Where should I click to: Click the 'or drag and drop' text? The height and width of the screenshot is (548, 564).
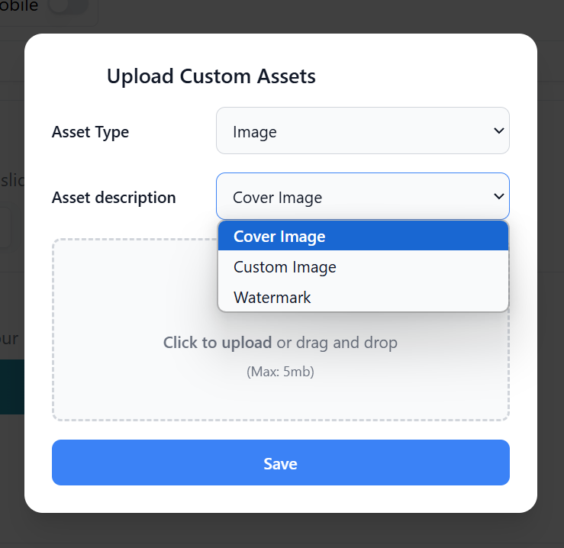tap(337, 342)
